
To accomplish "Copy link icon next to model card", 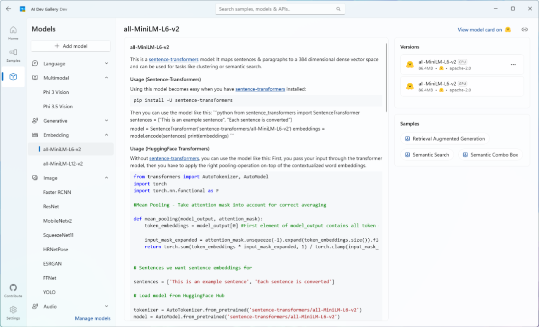I will pyautogui.click(x=525, y=30).
